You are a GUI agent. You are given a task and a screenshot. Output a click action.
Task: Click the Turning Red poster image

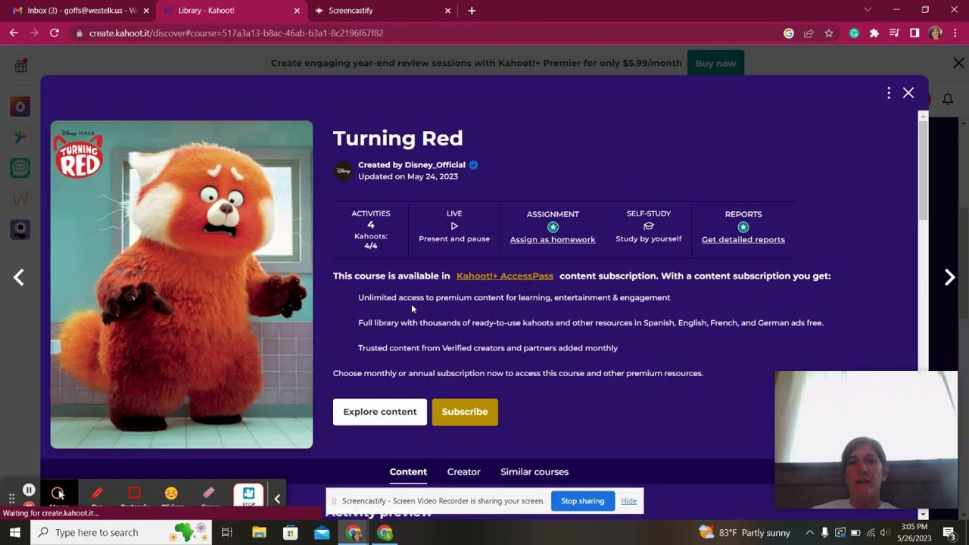182,285
